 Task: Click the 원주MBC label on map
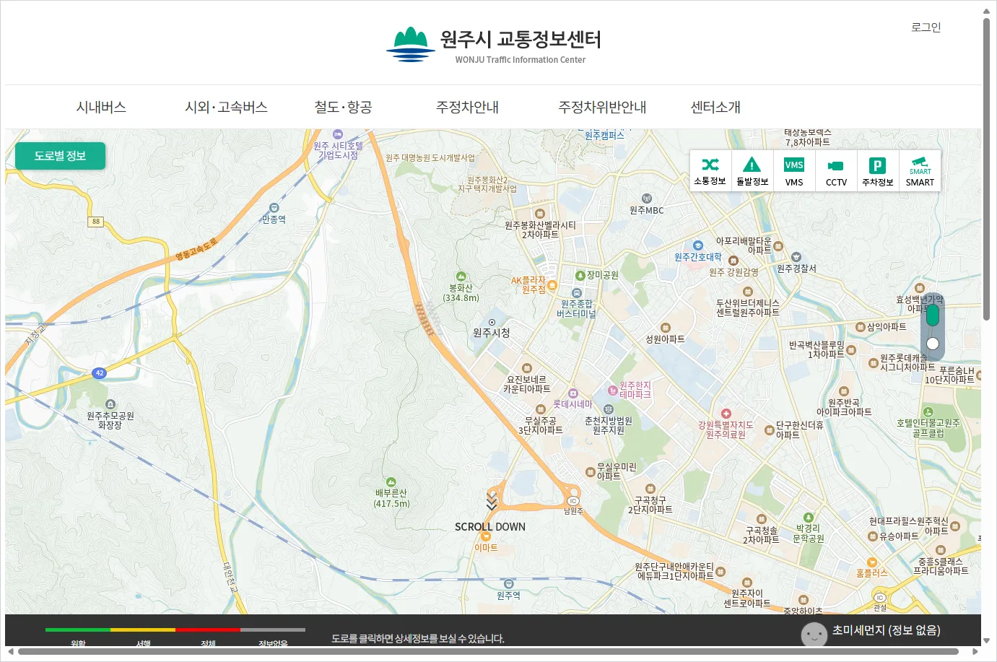tap(646, 210)
